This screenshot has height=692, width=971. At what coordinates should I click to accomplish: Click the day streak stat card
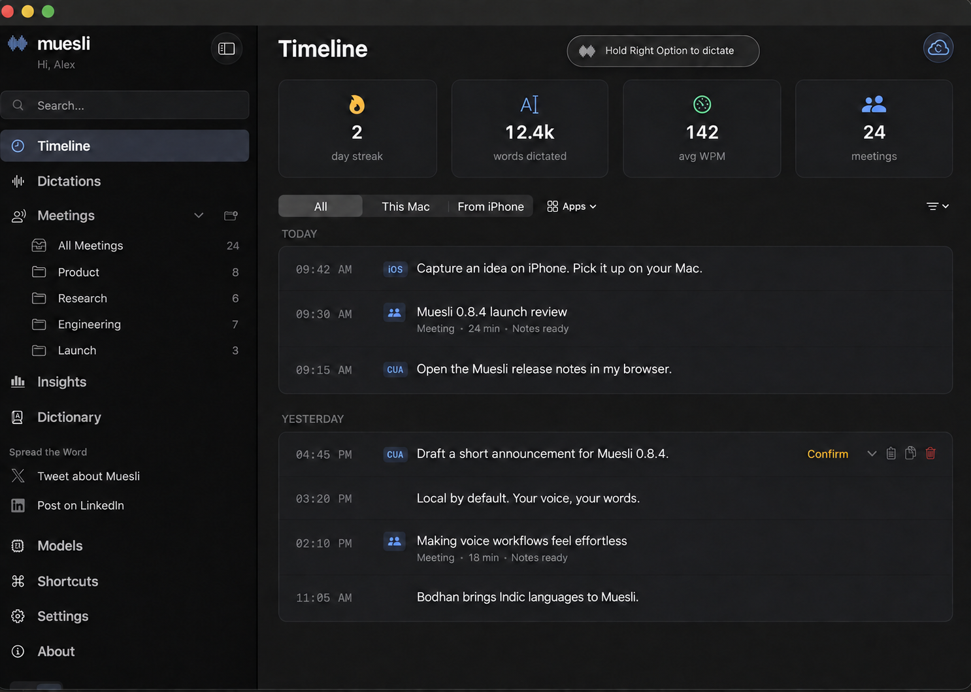357,129
